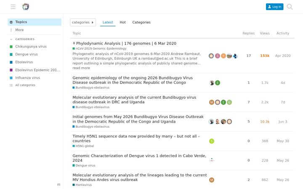Open Jun 3 activity on Initial genomes row

(283, 122)
